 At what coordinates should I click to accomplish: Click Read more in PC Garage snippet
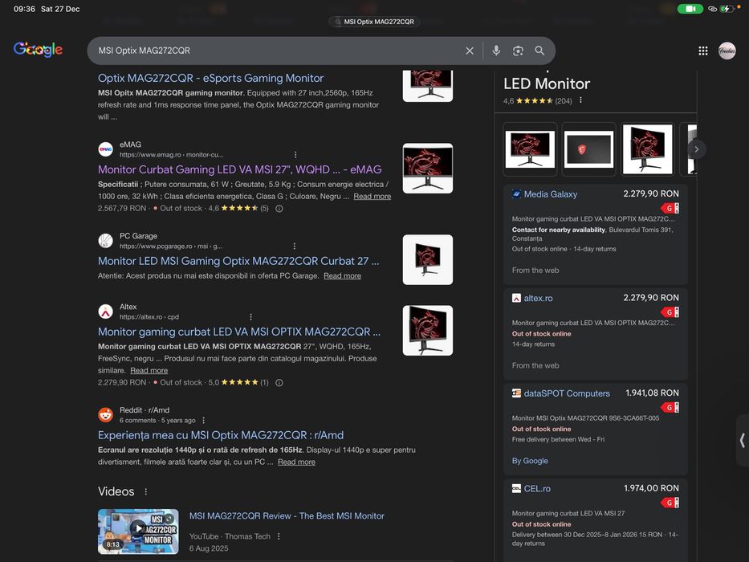(x=343, y=275)
